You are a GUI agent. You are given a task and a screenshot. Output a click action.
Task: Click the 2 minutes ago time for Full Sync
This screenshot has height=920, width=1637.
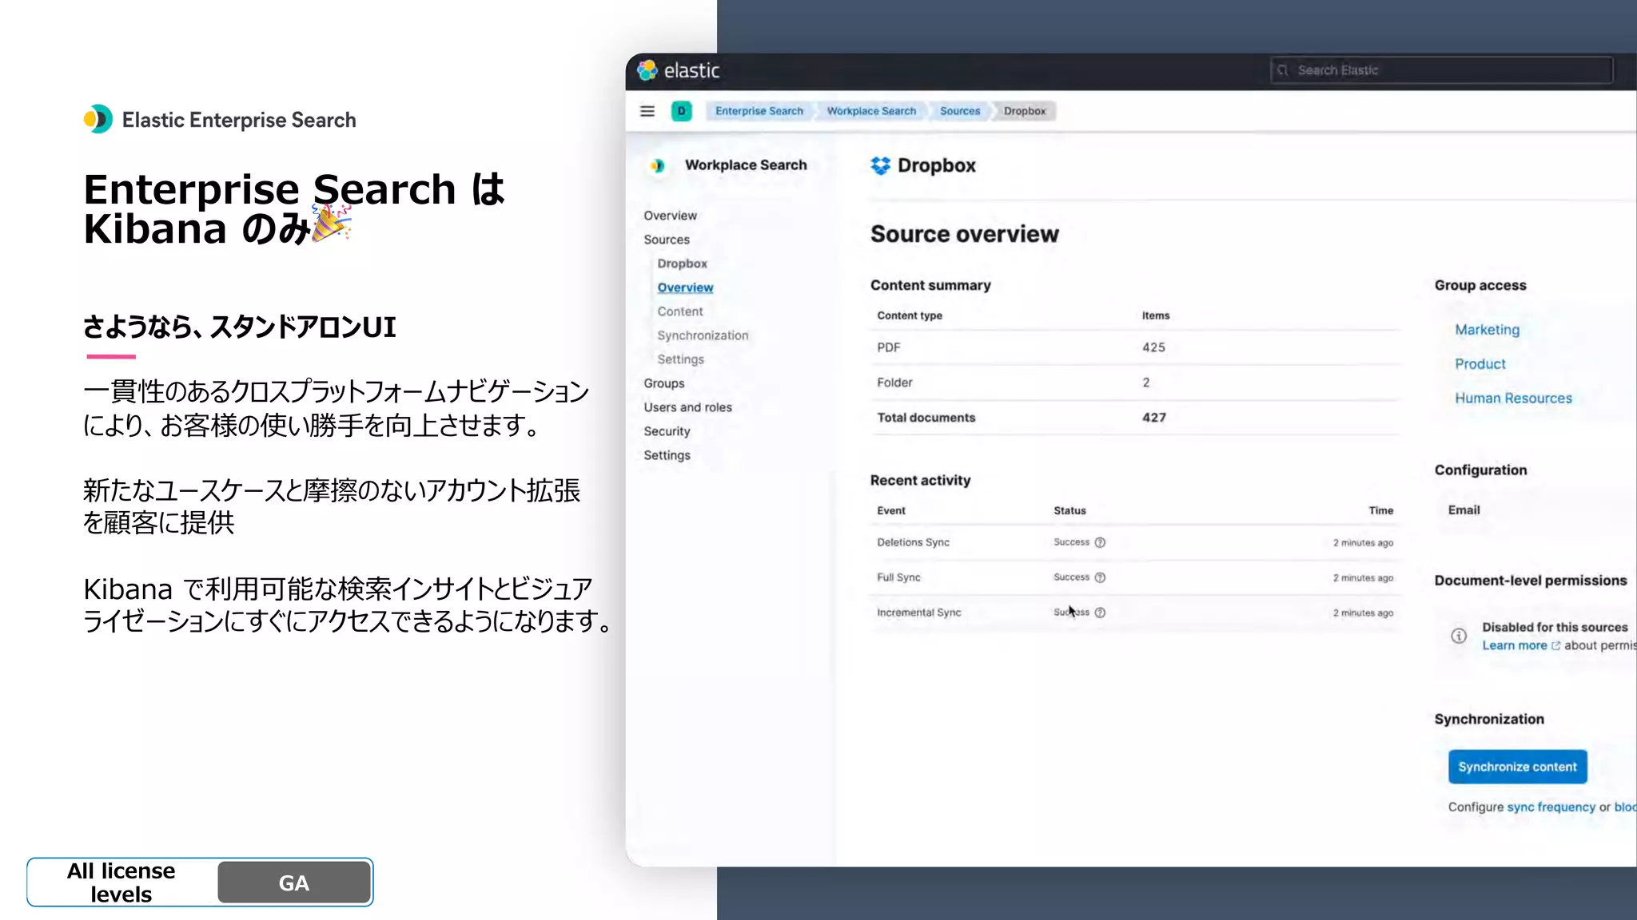pyautogui.click(x=1363, y=578)
